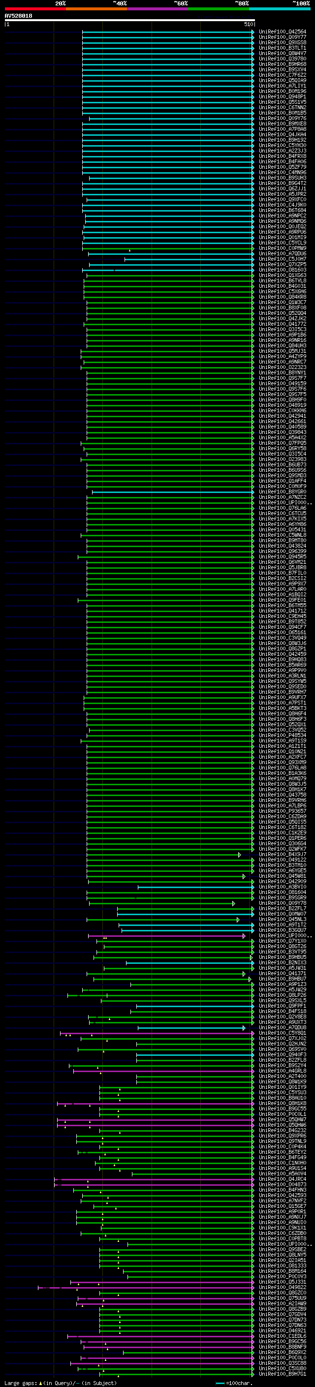The height and width of the screenshot is (1387, 315).
Task: Click the UniRef100_Q948P1 hit name
Action: 282,97
